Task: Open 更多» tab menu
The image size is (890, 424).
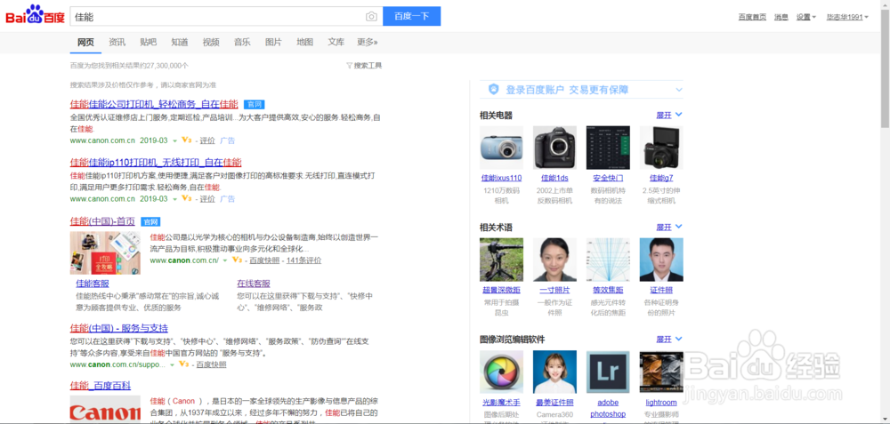Action: [x=368, y=42]
